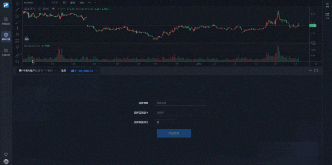
Task: Select the stock tab (股票)
Action: 63,71
